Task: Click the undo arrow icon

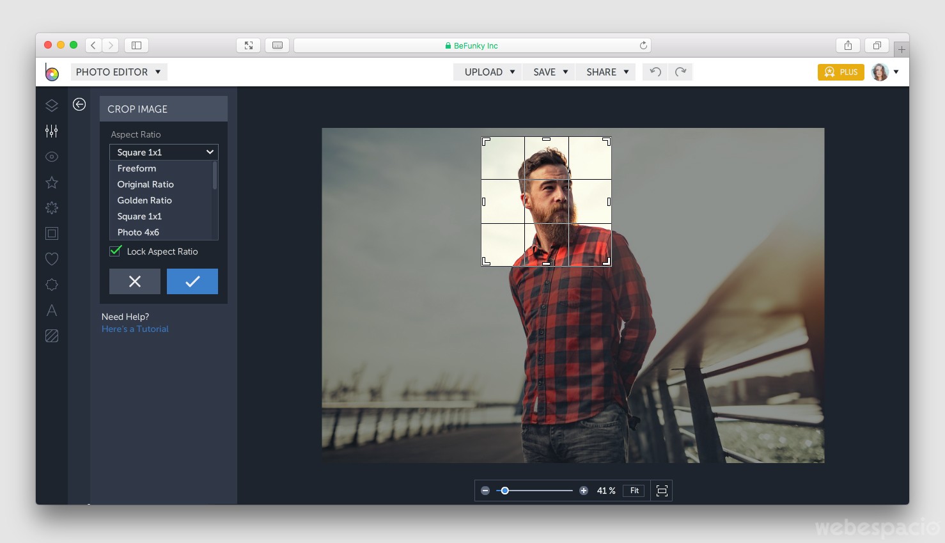Action: tap(654, 72)
